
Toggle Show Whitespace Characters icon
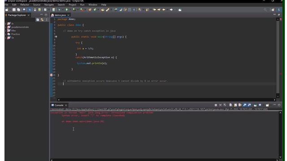(x=134, y=10)
